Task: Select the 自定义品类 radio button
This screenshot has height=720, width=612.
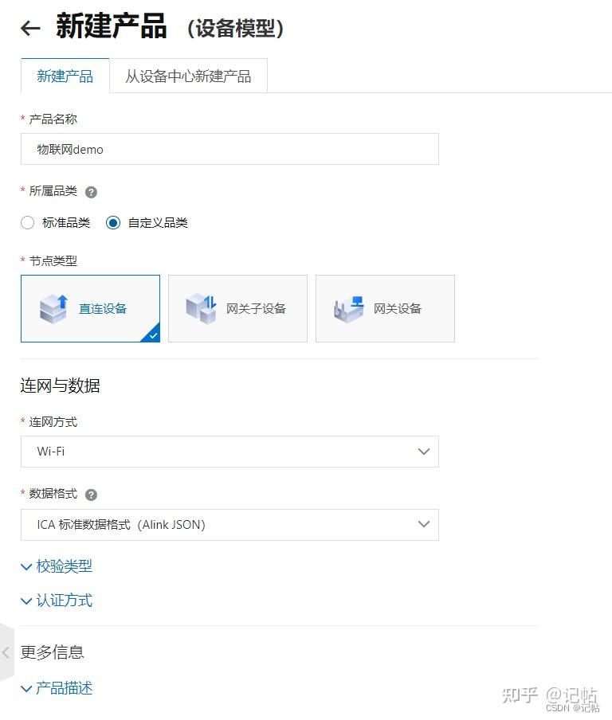Action: [x=113, y=223]
